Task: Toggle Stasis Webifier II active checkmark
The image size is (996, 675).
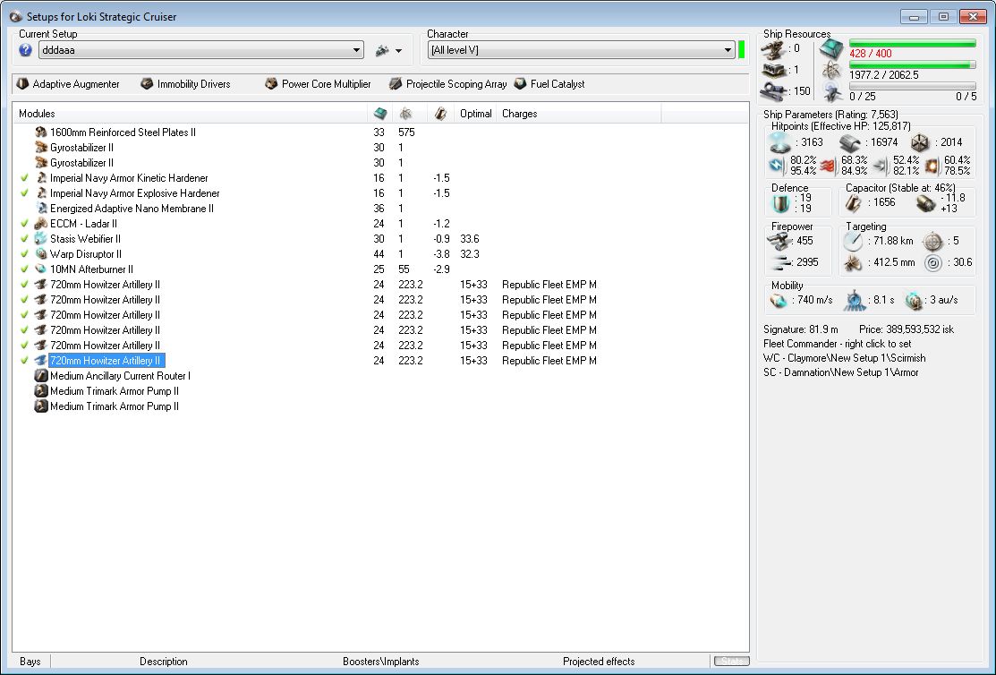Action: pos(25,239)
